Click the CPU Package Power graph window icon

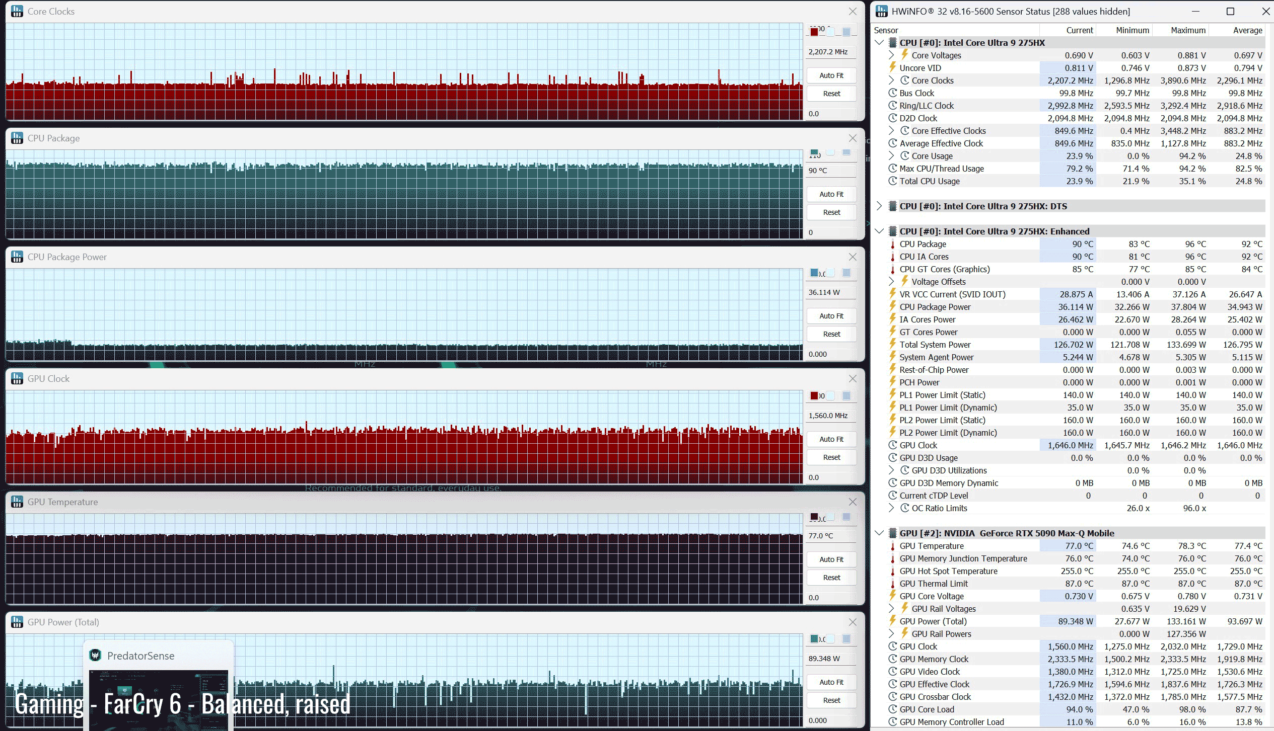pos(17,257)
